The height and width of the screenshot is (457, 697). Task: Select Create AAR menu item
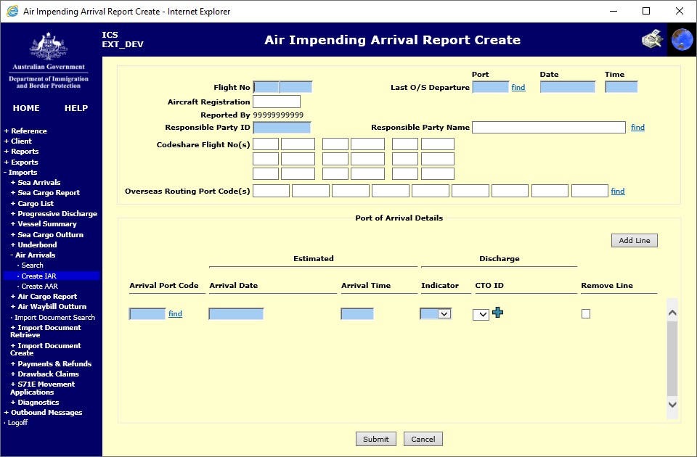click(38, 287)
